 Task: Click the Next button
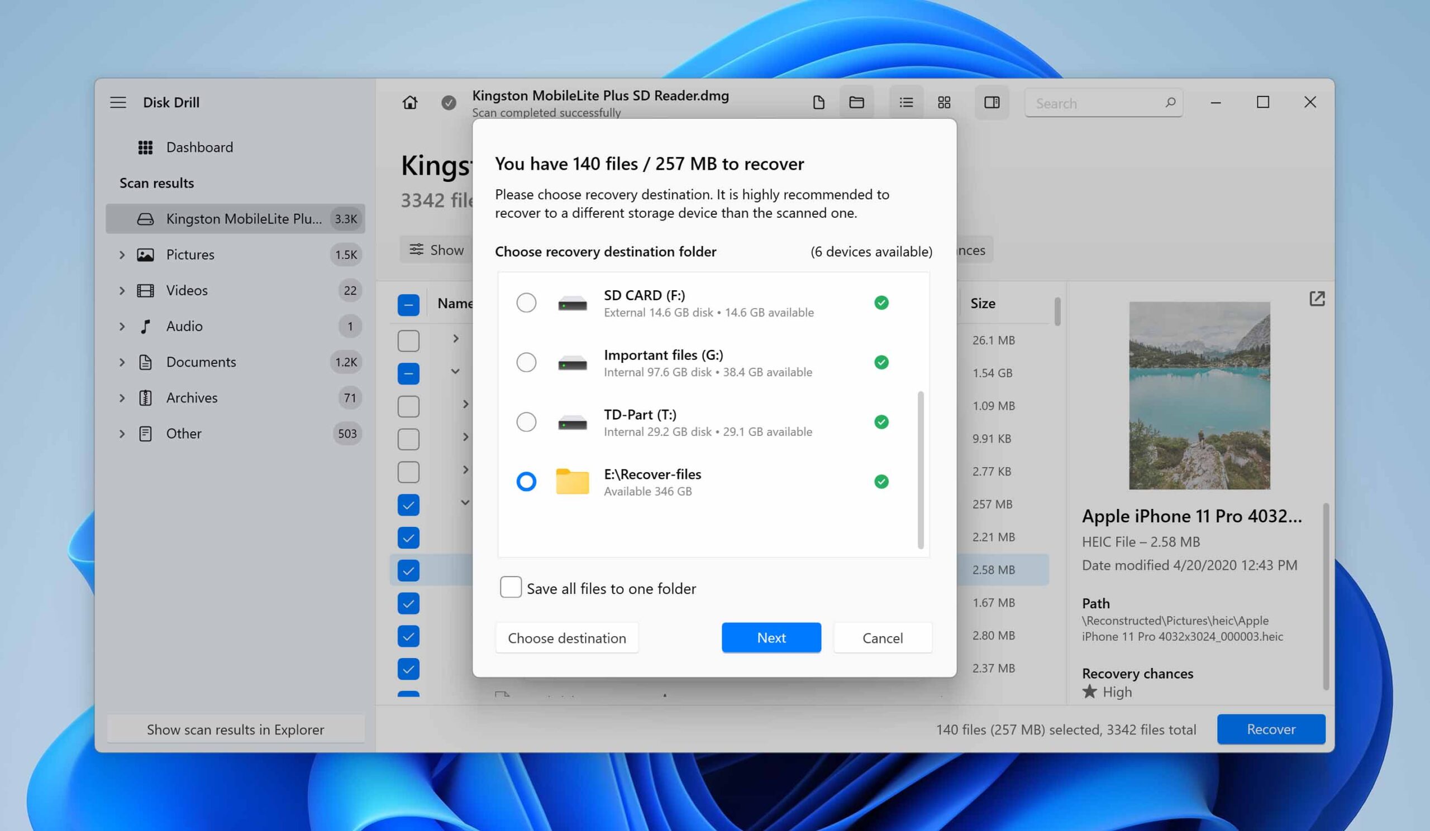pos(771,638)
